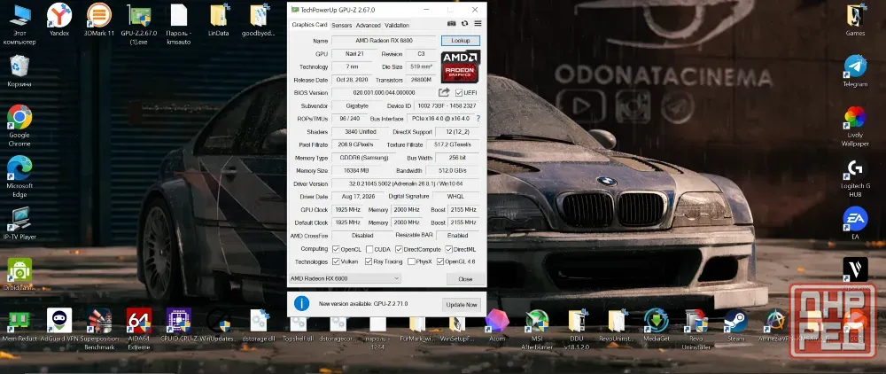Open the GPU-Z hamburger menu
886x374 pixels.
click(x=478, y=24)
